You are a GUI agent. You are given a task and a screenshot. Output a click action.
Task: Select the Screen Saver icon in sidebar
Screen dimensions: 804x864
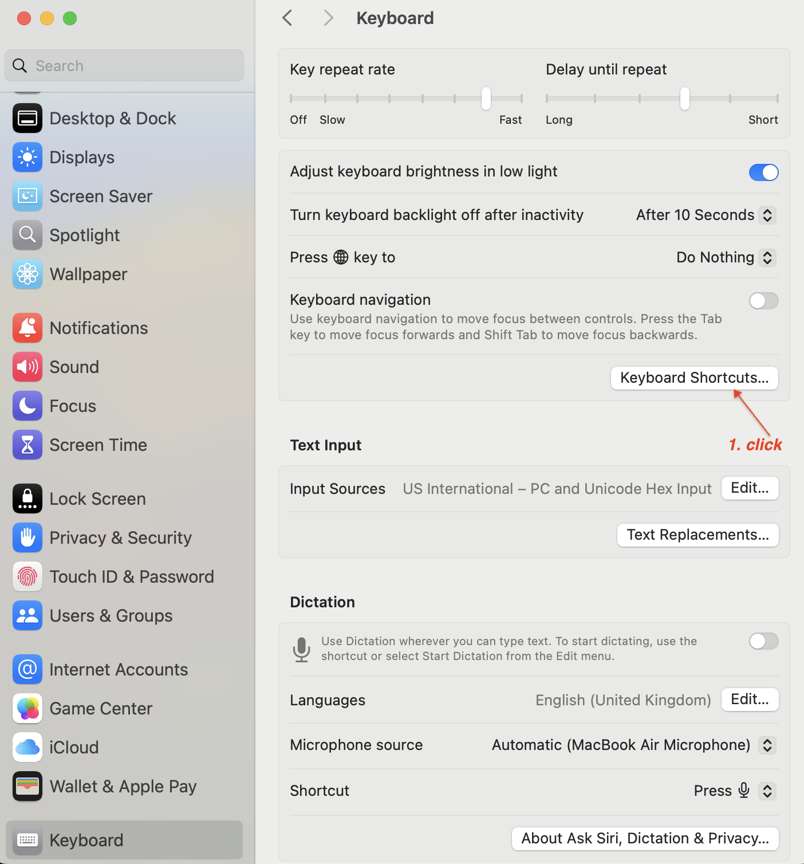(27, 196)
